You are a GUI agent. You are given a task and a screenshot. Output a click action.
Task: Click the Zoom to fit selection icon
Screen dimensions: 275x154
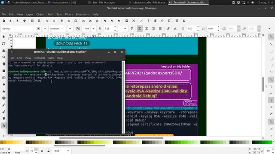tap(83, 21)
